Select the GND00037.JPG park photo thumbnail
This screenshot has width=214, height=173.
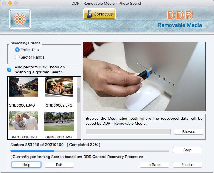pos(59,121)
